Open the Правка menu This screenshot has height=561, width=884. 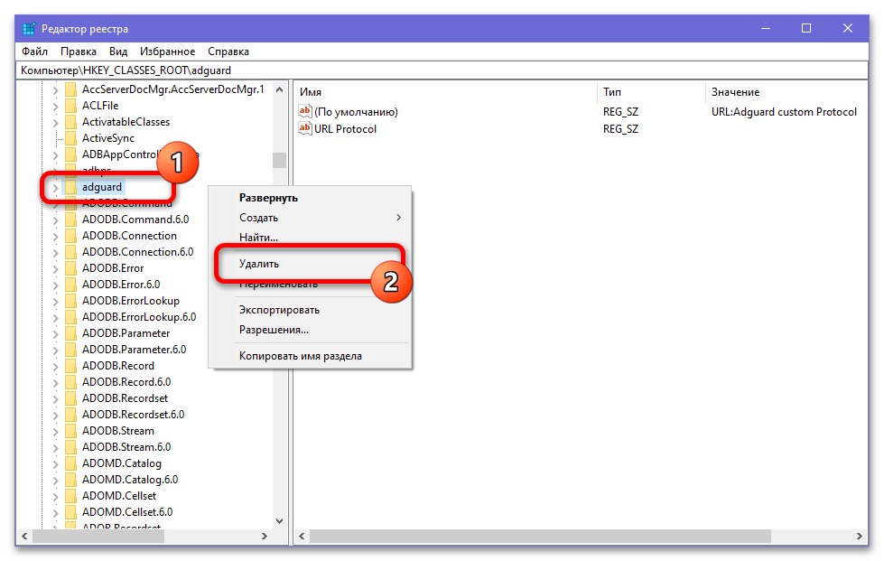79,51
